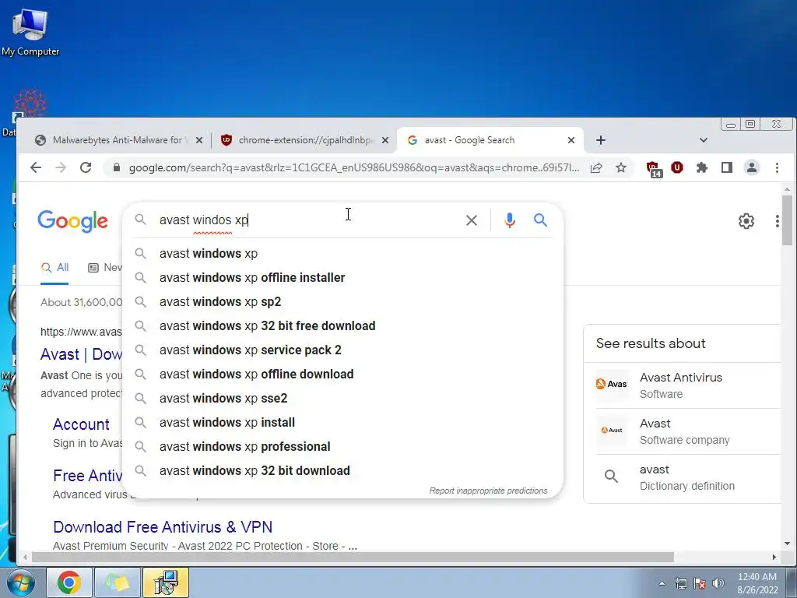797x598 pixels.
Task: Pick avast windows xp service pack 2
Action: [x=343, y=350]
